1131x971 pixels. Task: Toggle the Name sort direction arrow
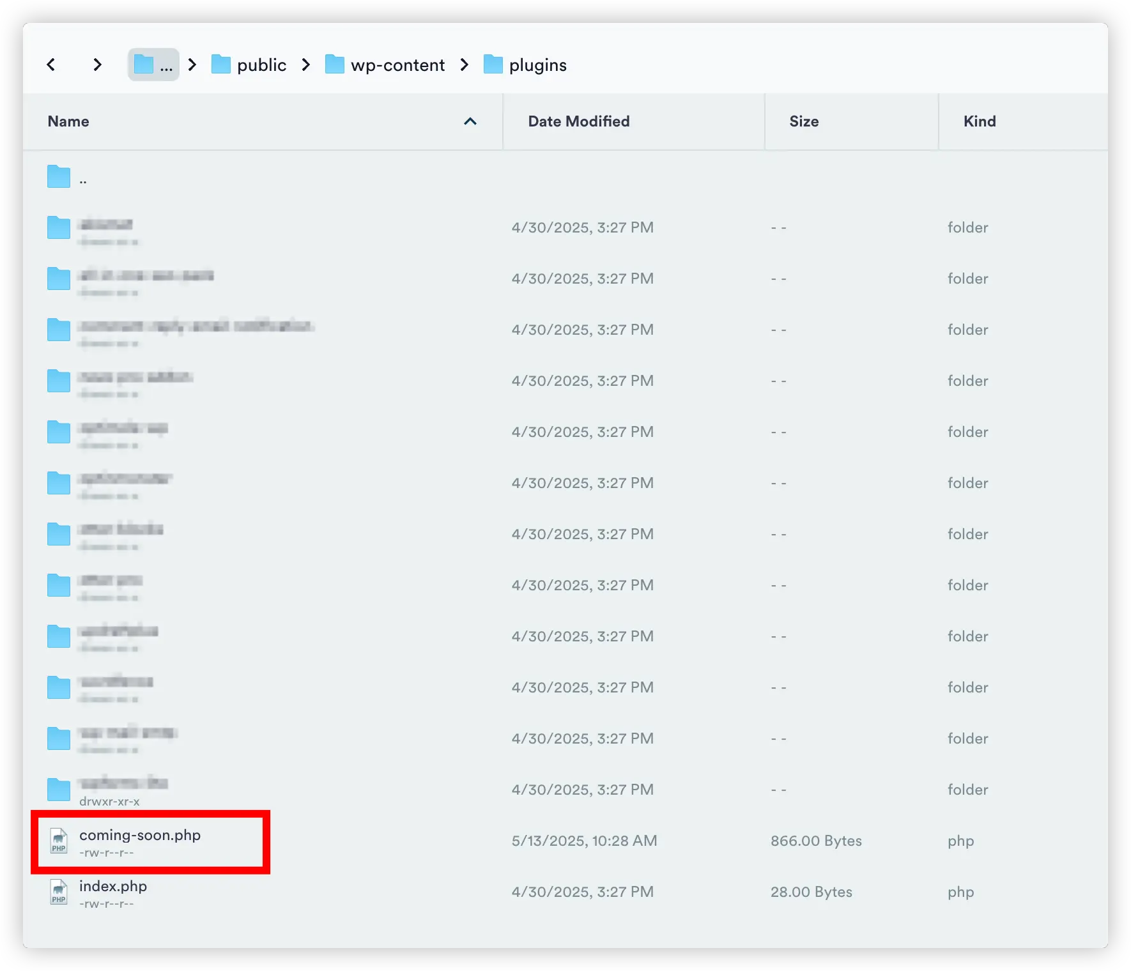point(470,121)
